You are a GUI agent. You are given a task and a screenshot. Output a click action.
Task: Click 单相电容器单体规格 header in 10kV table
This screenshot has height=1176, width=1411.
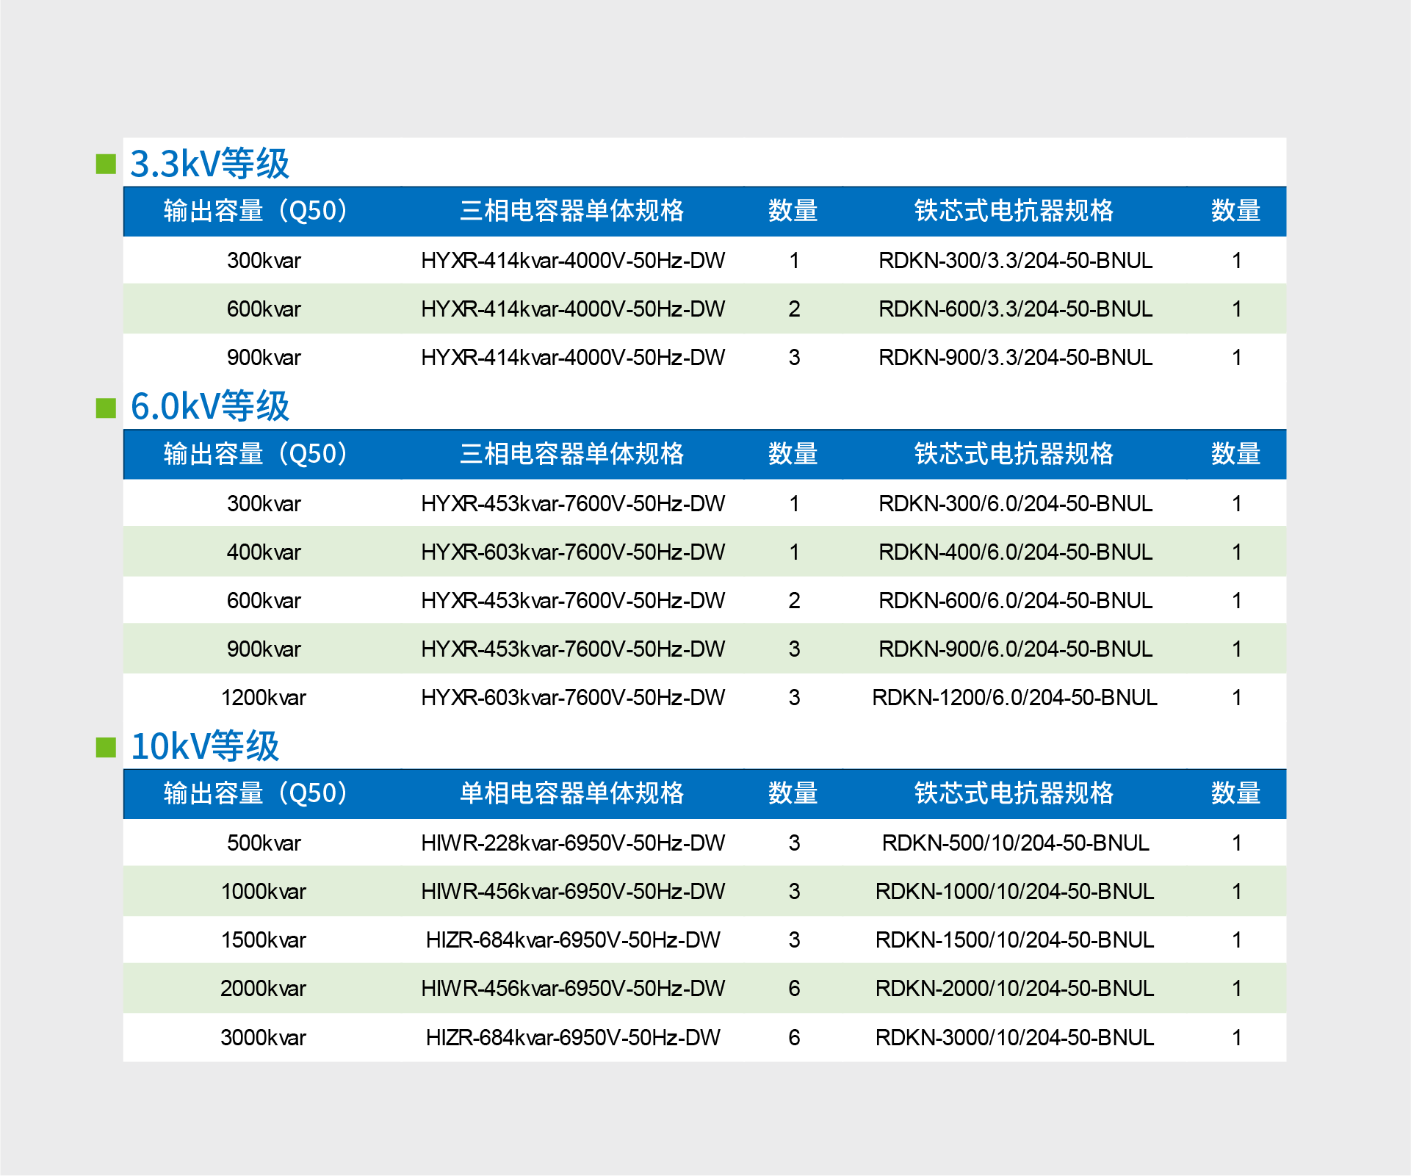[x=571, y=793]
